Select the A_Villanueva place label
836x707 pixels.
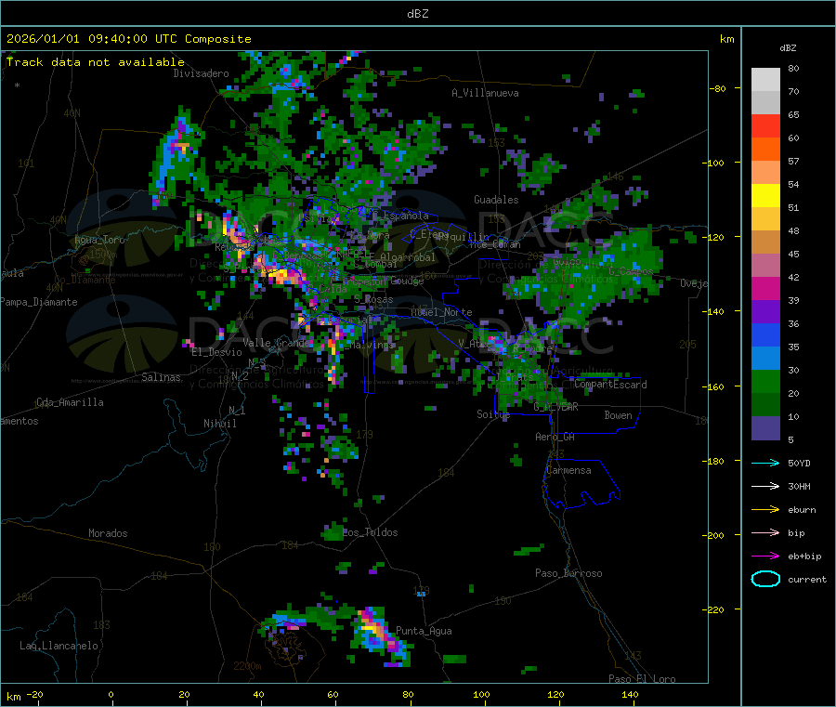(x=485, y=93)
